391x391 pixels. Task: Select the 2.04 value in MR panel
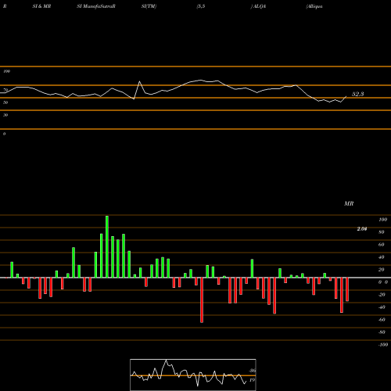click(x=362, y=229)
